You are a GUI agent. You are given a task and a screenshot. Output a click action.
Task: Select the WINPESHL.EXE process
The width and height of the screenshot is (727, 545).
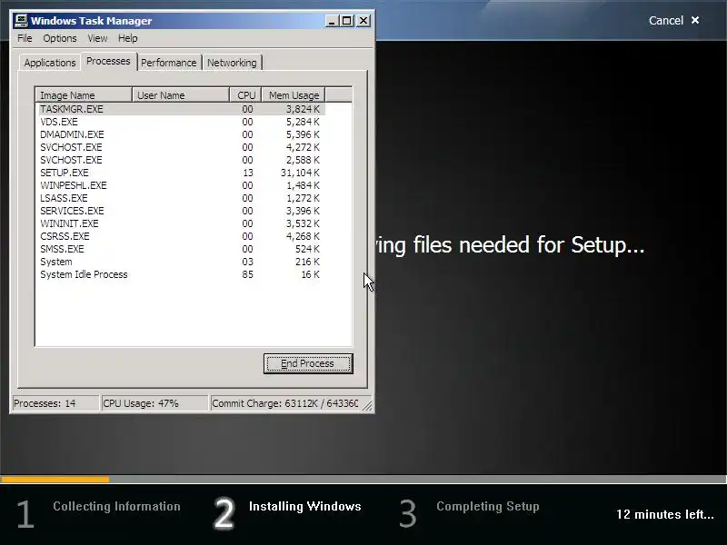point(181,185)
